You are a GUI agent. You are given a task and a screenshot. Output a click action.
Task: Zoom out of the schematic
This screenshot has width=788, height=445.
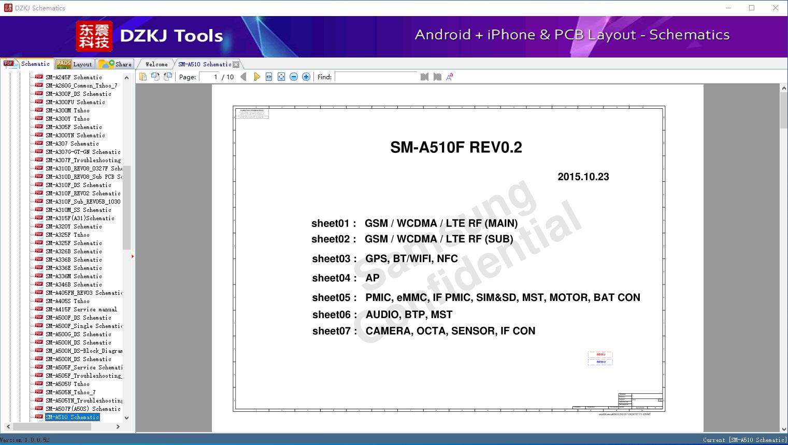(x=294, y=77)
